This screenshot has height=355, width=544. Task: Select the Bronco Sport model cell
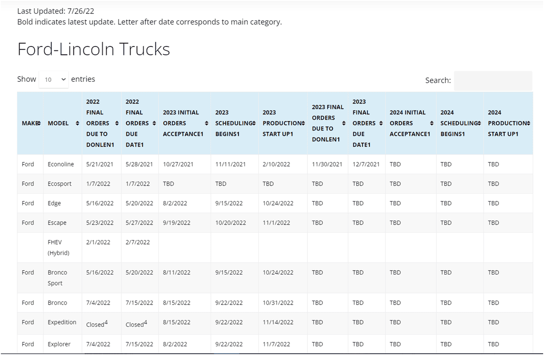click(x=62, y=278)
